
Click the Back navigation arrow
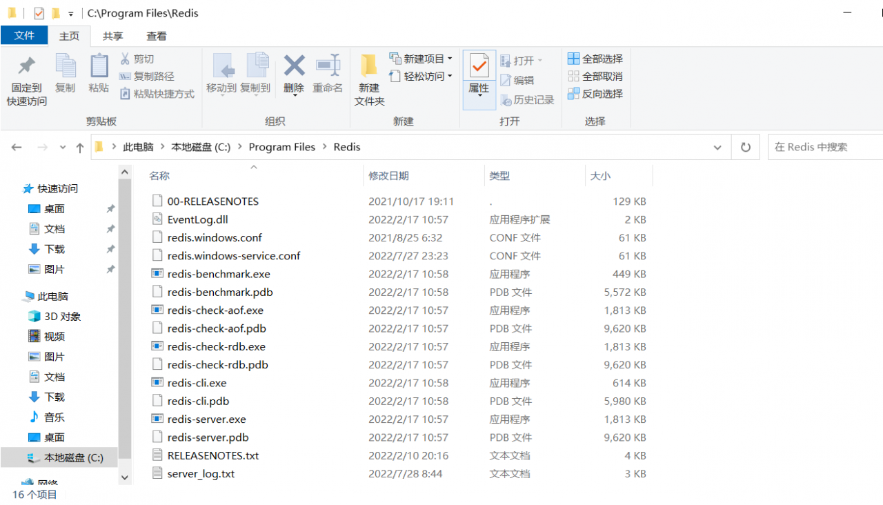pos(17,147)
